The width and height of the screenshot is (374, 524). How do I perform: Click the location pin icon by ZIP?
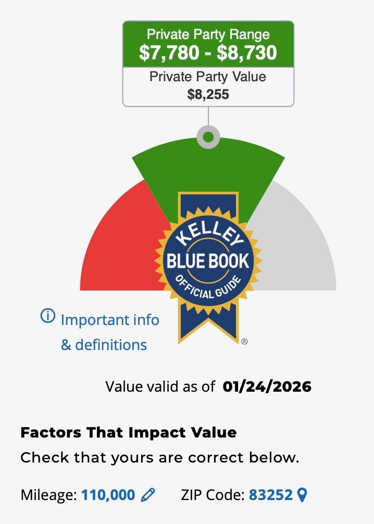pos(302,494)
